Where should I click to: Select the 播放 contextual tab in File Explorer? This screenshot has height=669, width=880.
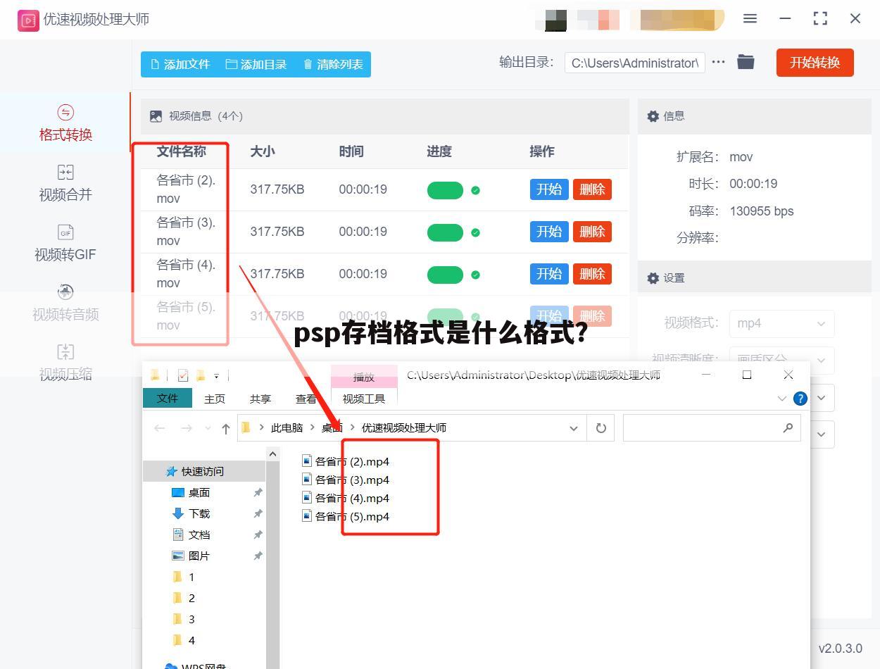364,377
